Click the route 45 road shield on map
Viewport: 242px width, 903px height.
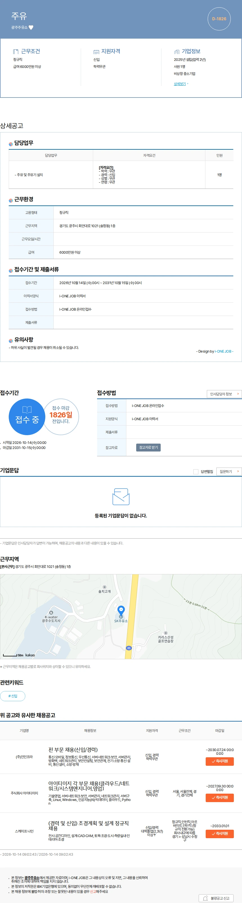tap(129, 648)
